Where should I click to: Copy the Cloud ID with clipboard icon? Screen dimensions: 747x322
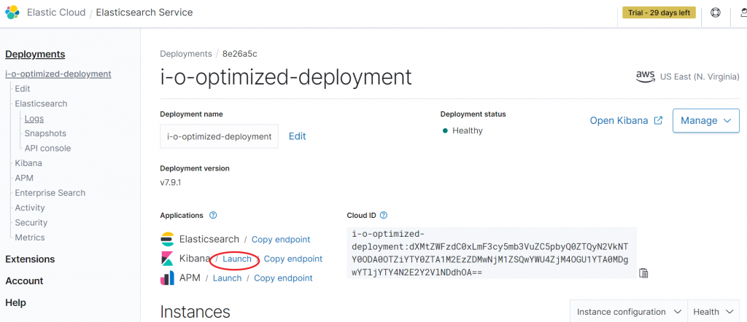(643, 273)
